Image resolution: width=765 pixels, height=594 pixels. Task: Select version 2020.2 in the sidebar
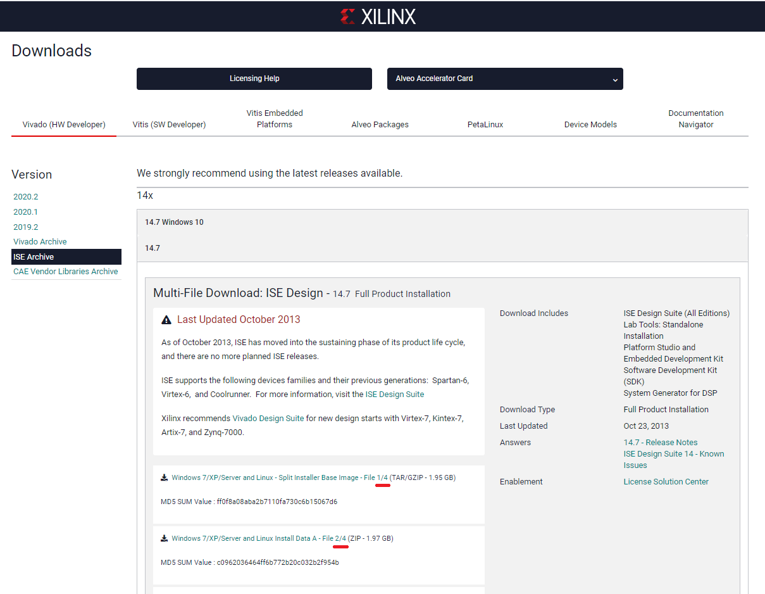tap(26, 197)
